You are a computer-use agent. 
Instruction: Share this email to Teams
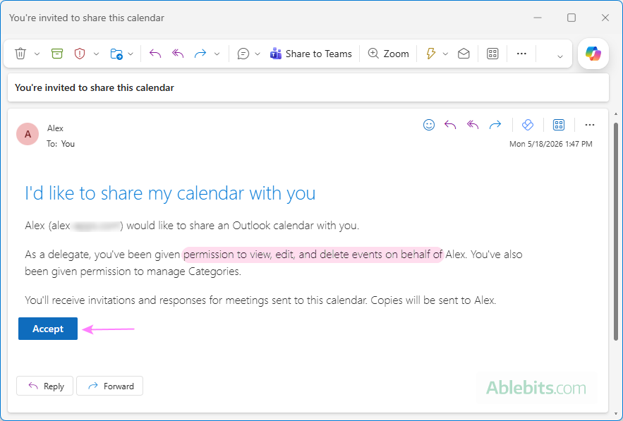coord(310,54)
